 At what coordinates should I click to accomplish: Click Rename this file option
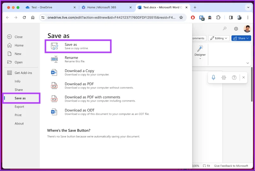(75, 60)
